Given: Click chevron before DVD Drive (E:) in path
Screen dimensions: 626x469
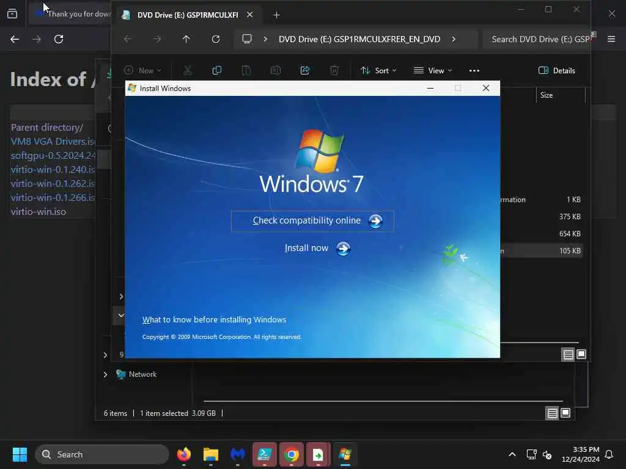Looking at the screenshot, I should pyautogui.click(x=265, y=39).
